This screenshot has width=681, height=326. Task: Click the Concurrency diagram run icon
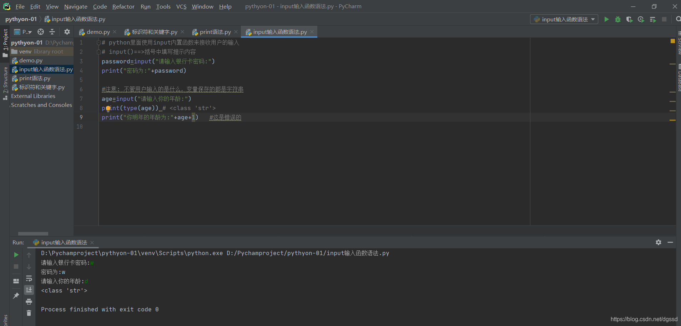[653, 19]
